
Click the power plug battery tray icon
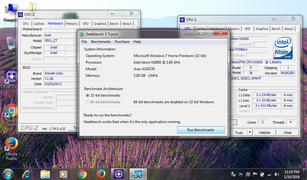coord(262,174)
